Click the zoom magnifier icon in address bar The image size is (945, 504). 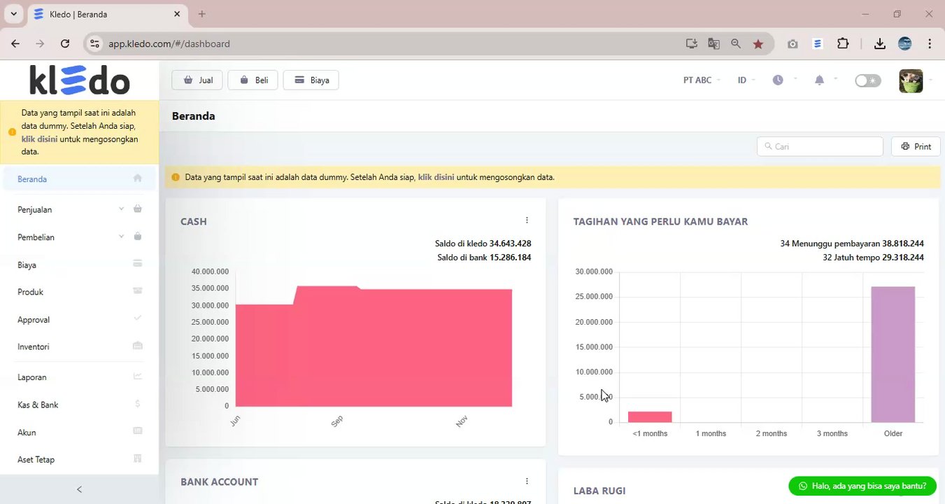736,43
